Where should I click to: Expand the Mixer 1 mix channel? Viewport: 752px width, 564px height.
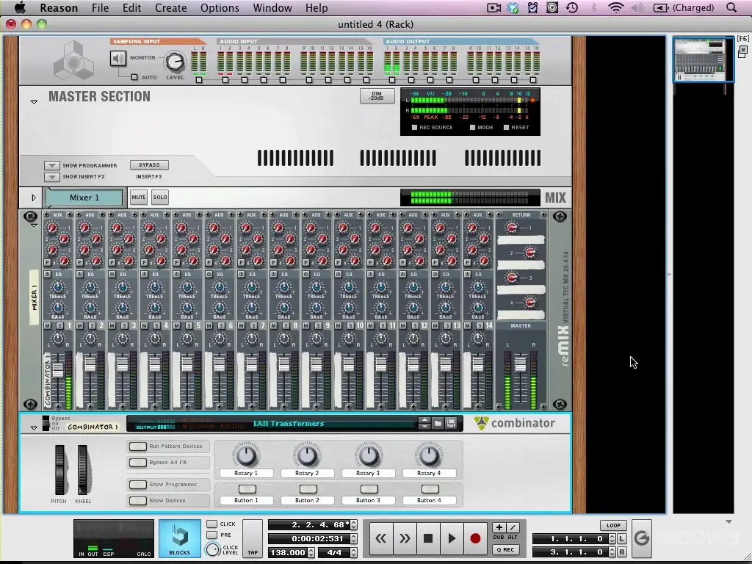click(34, 198)
